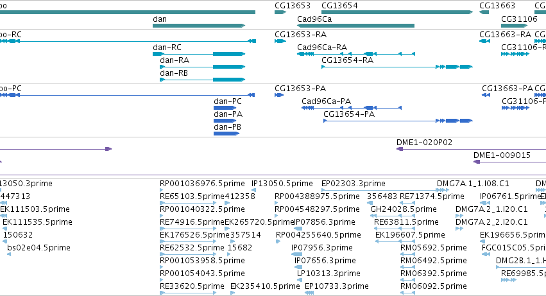Screen dimensions: 546x296
Task: Click EST EK176526.5prime
Action: (x=194, y=236)
